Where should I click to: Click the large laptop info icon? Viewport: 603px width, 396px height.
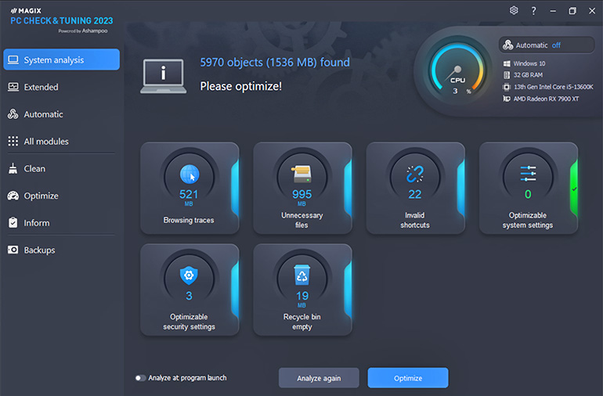(x=163, y=76)
